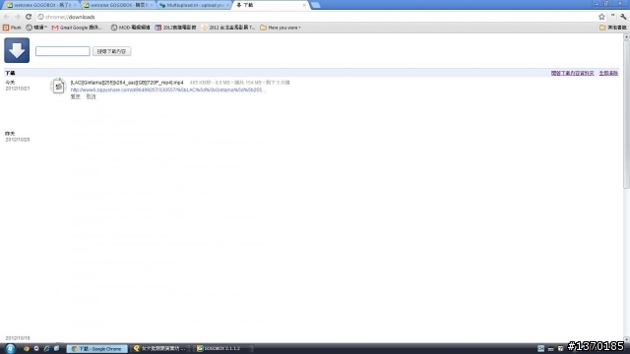Click the browser forward arrow
630x354 pixels.
[x=18, y=17]
